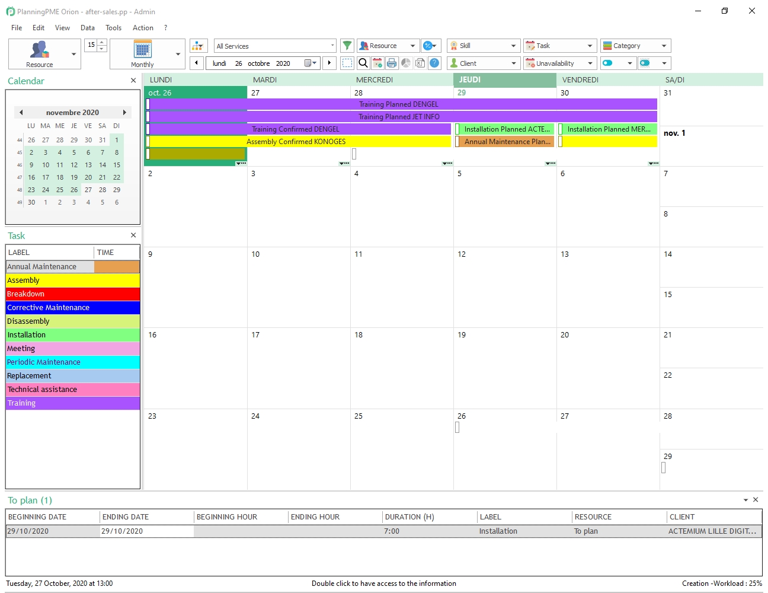Image resolution: width=768 pixels, height=593 pixels.
Task: Click the hatched toggle icon at toolbar end
Action: 645,63
